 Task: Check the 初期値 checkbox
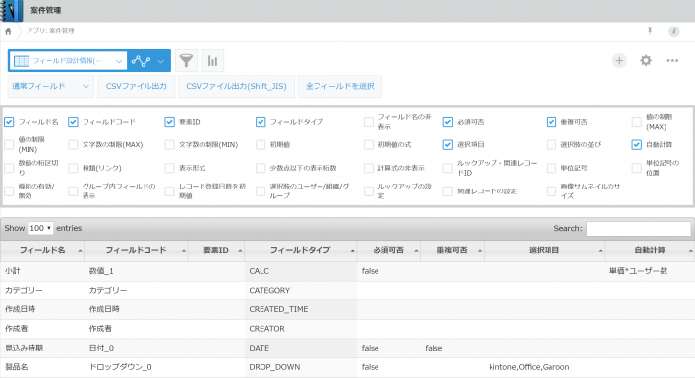pos(261,144)
